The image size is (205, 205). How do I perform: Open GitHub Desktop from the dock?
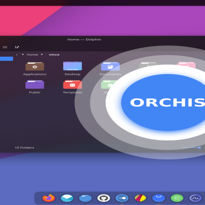pos(104,198)
